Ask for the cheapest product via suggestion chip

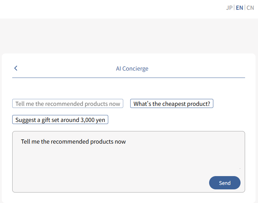[172, 103]
